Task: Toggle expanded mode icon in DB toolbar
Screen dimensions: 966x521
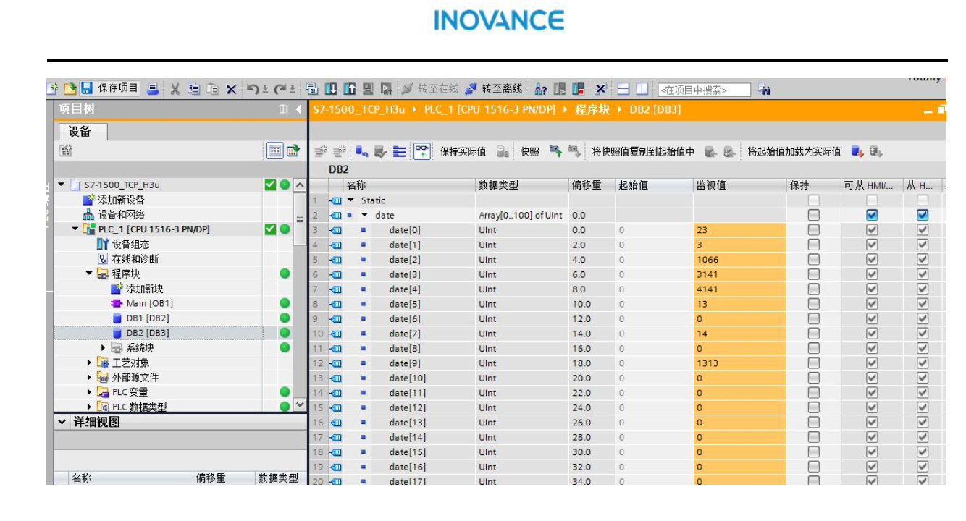Action: (x=399, y=151)
